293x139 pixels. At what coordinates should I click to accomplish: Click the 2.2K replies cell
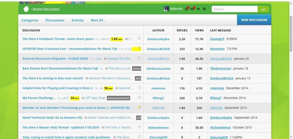[x=182, y=39]
